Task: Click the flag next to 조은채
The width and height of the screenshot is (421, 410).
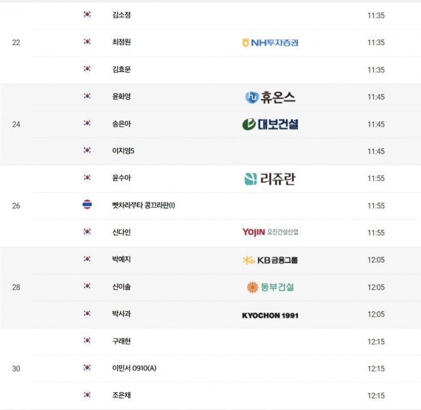Action: (x=87, y=395)
